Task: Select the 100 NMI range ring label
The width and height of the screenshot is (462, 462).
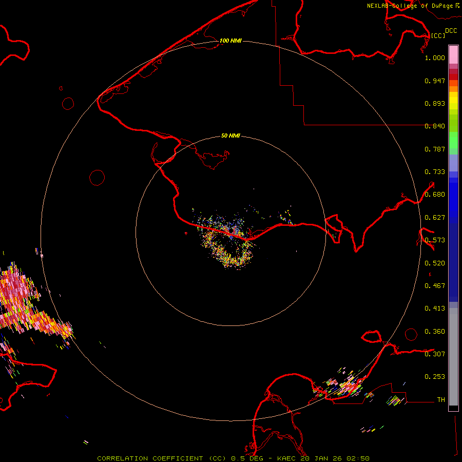Action: click(x=230, y=41)
